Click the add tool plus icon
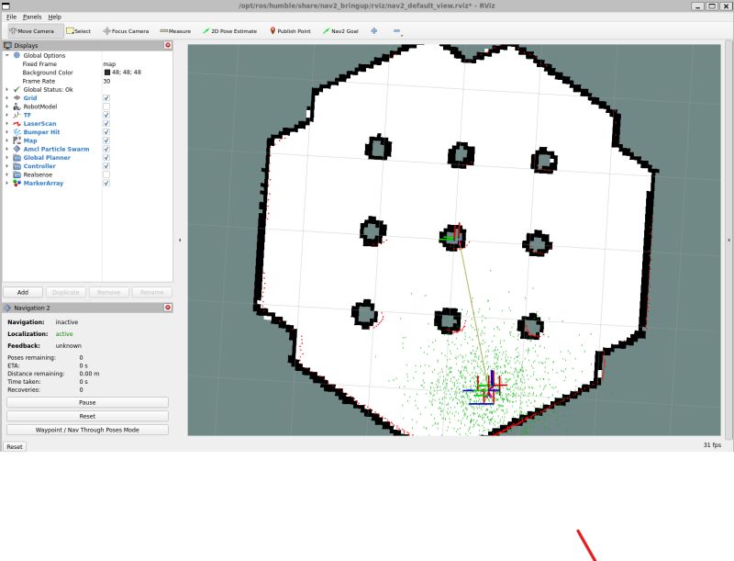Viewport: 734px width, 561px height. tap(373, 30)
